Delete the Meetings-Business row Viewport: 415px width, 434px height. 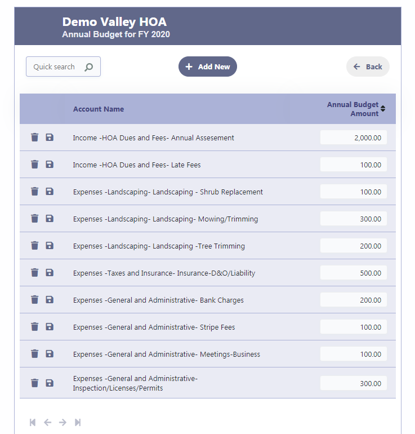34,354
